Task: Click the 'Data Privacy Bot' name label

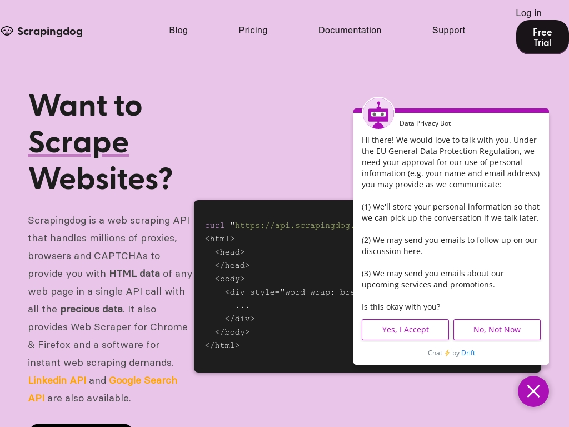Action: (x=425, y=123)
